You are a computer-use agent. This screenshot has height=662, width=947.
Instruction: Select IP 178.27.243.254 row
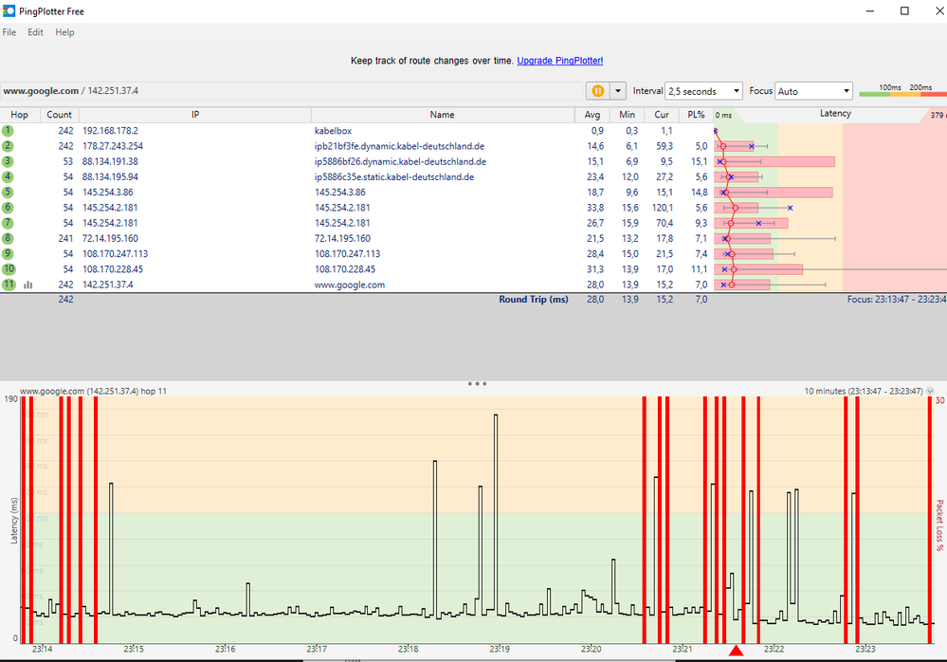point(113,146)
